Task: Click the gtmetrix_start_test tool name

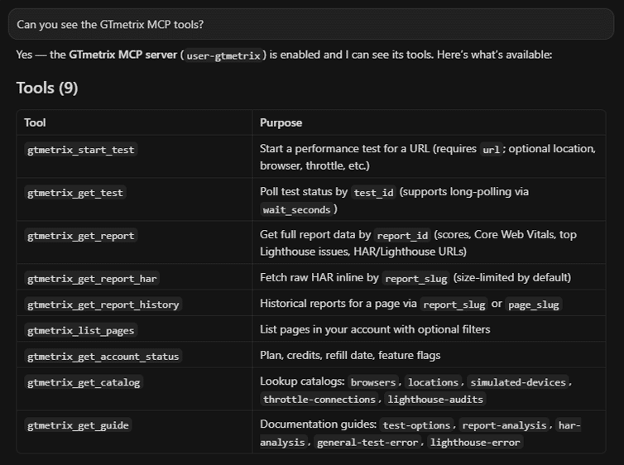Action: pos(81,150)
